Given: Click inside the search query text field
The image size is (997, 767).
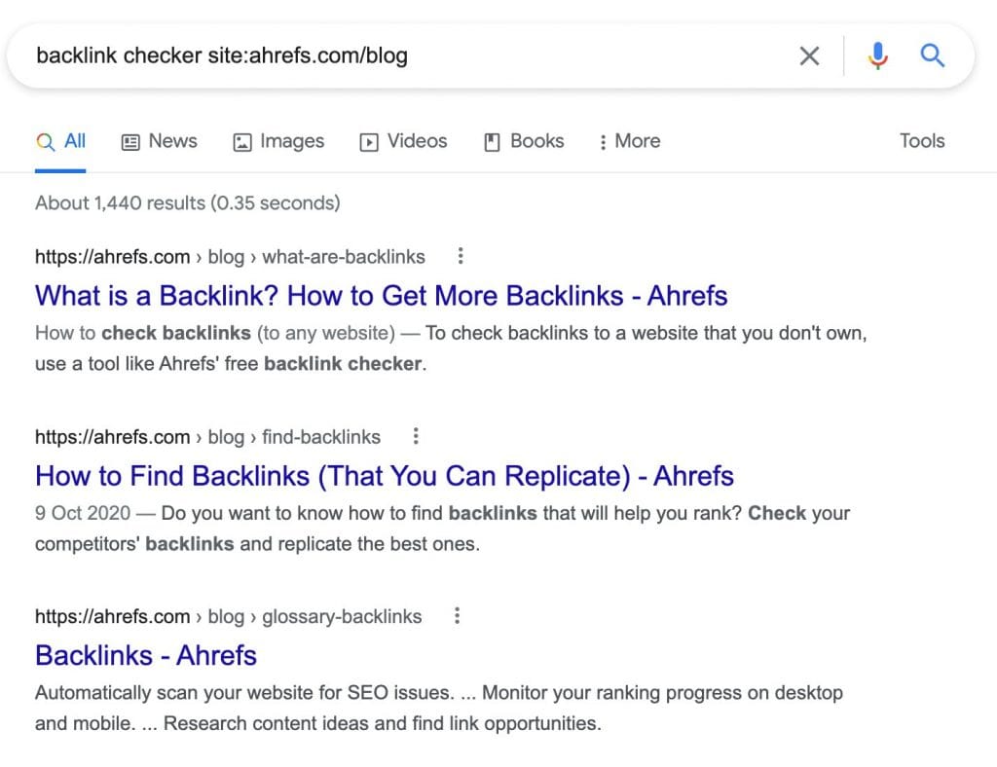Looking at the screenshot, I should (389, 56).
